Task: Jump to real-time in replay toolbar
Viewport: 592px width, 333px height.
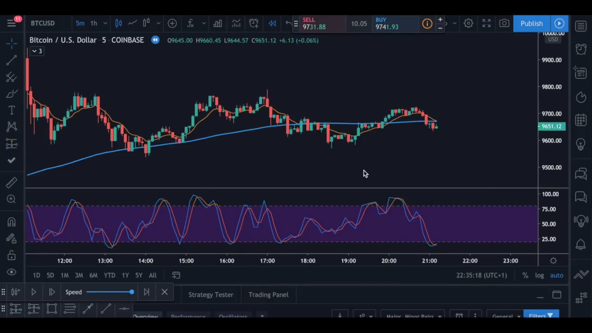Action: pyautogui.click(x=147, y=292)
